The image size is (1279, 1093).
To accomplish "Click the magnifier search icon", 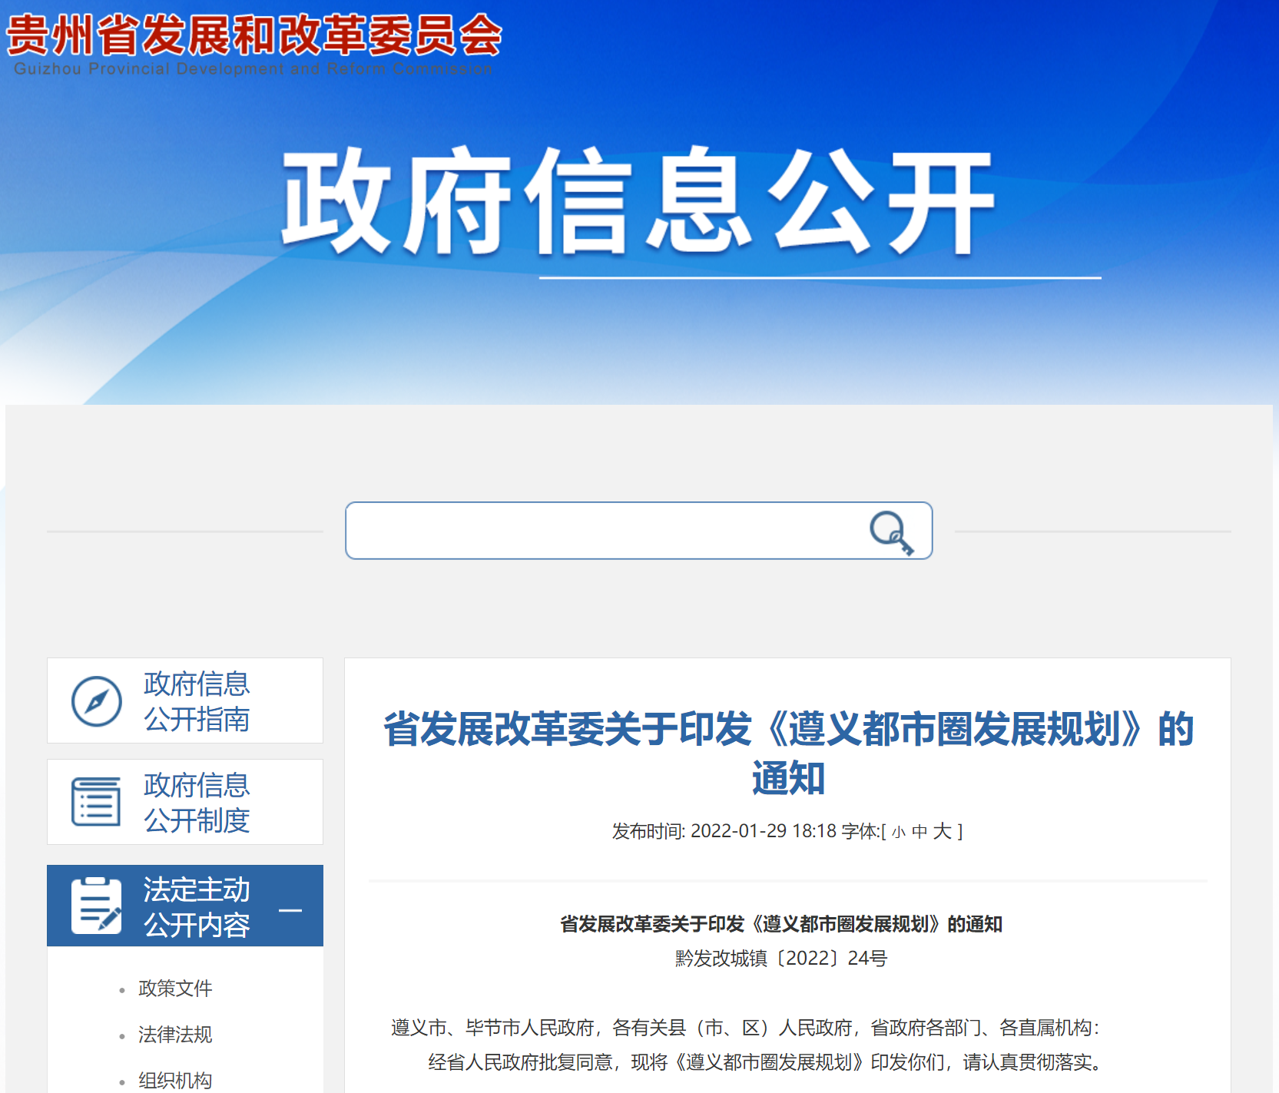I will [x=891, y=532].
